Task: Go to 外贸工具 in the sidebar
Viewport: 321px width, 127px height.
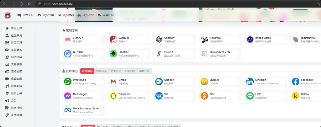Action: click(x=14, y=43)
